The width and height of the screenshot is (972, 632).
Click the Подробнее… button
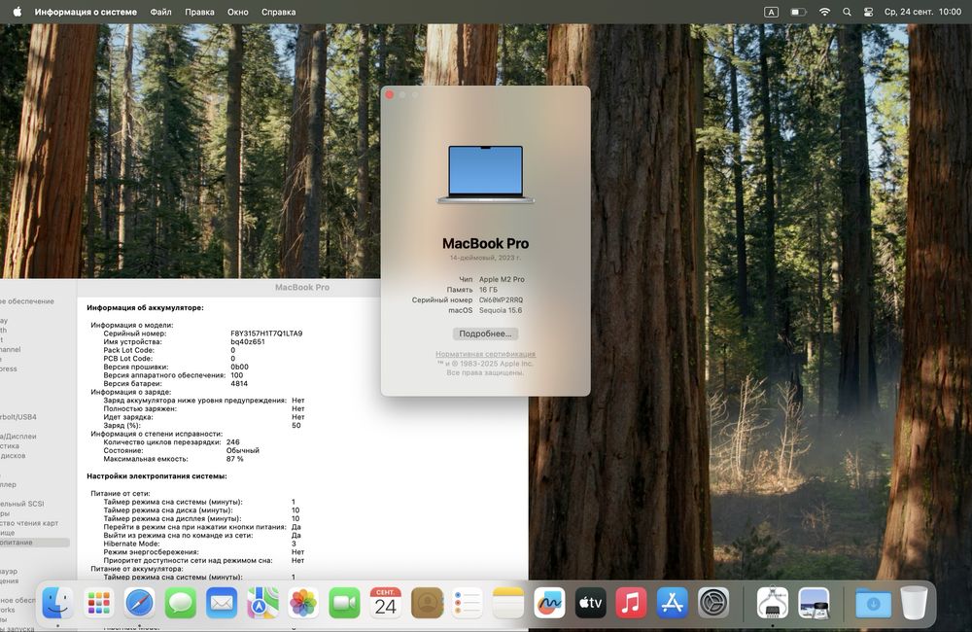pos(485,334)
